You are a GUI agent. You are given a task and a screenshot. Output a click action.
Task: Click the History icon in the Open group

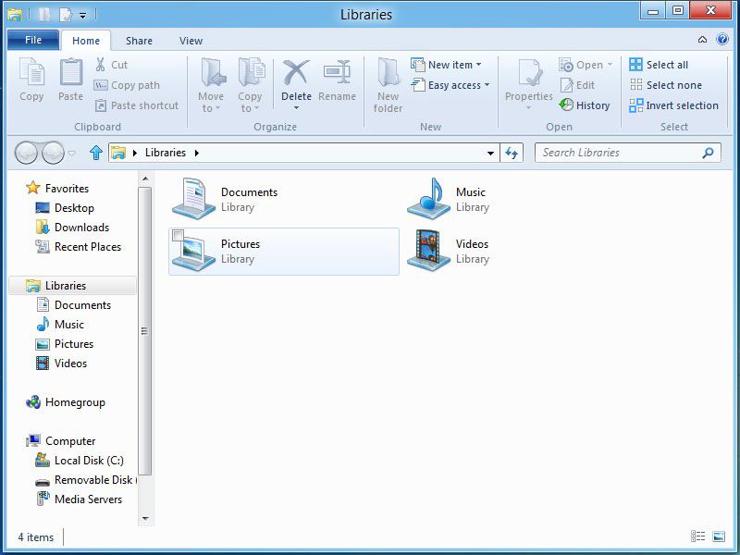567,105
